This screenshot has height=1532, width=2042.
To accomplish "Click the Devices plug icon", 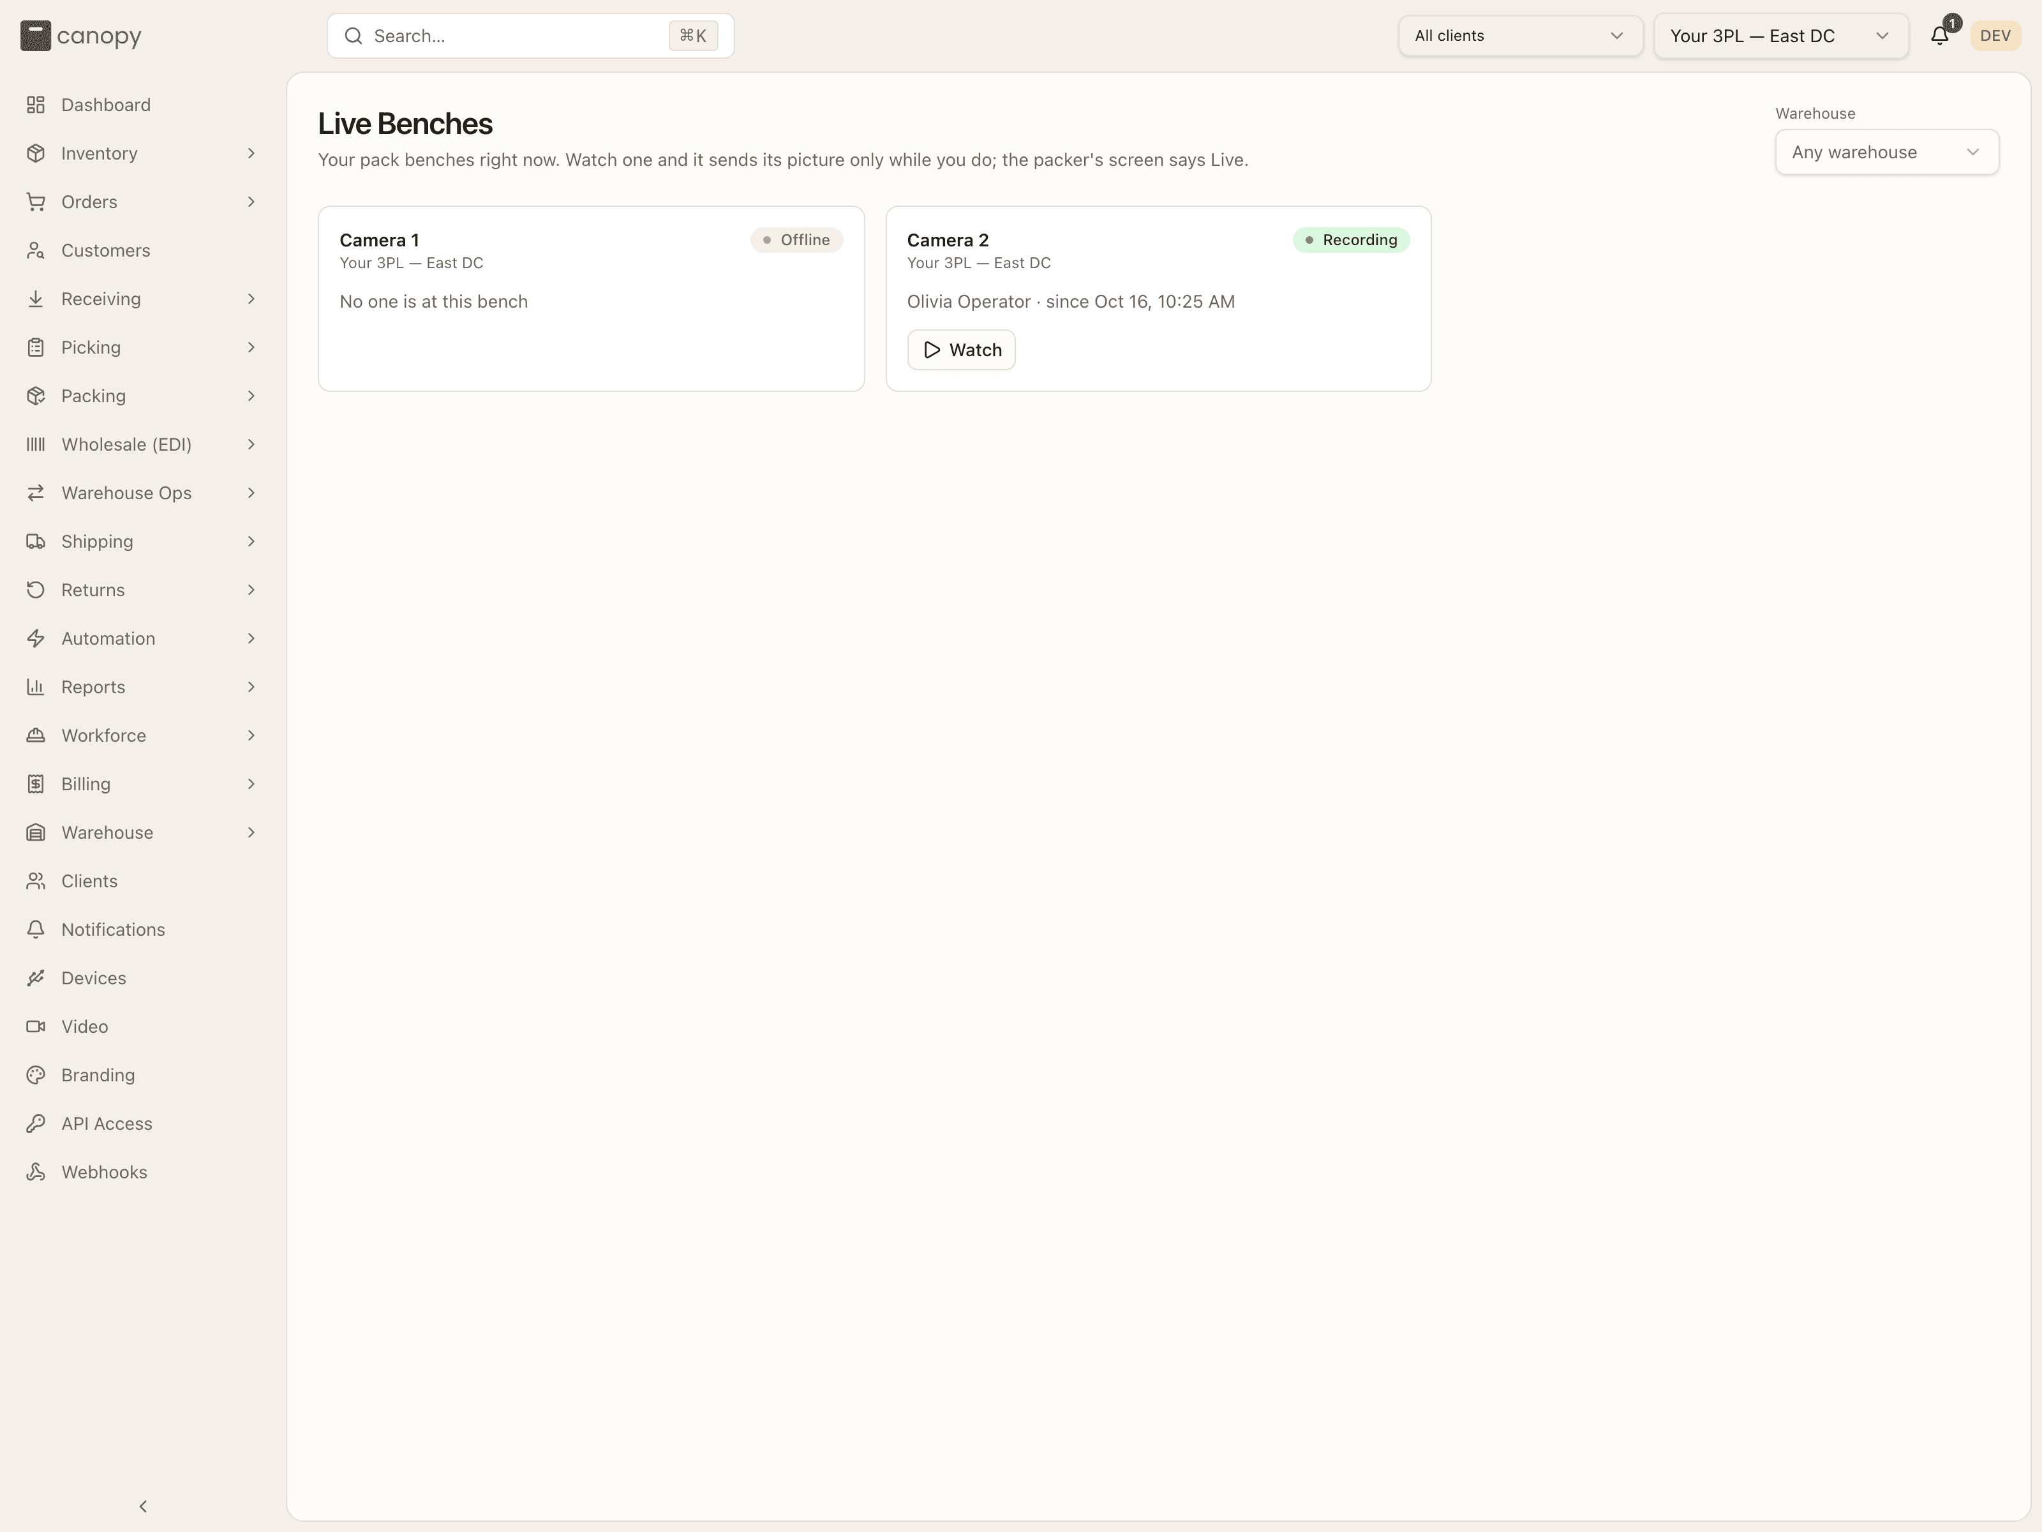I will click(36, 978).
